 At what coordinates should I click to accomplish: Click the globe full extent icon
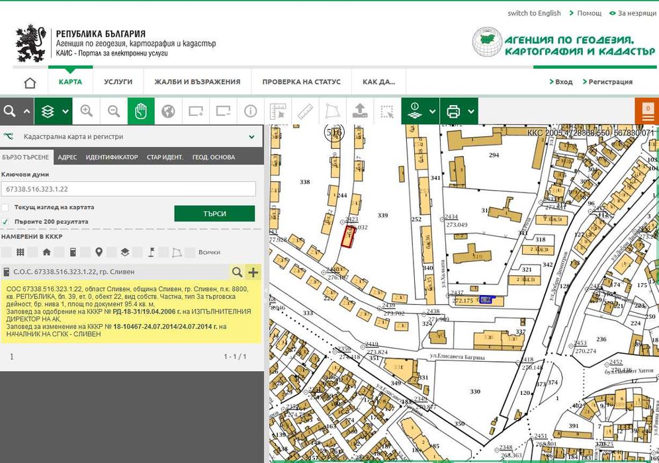(x=168, y=111)
